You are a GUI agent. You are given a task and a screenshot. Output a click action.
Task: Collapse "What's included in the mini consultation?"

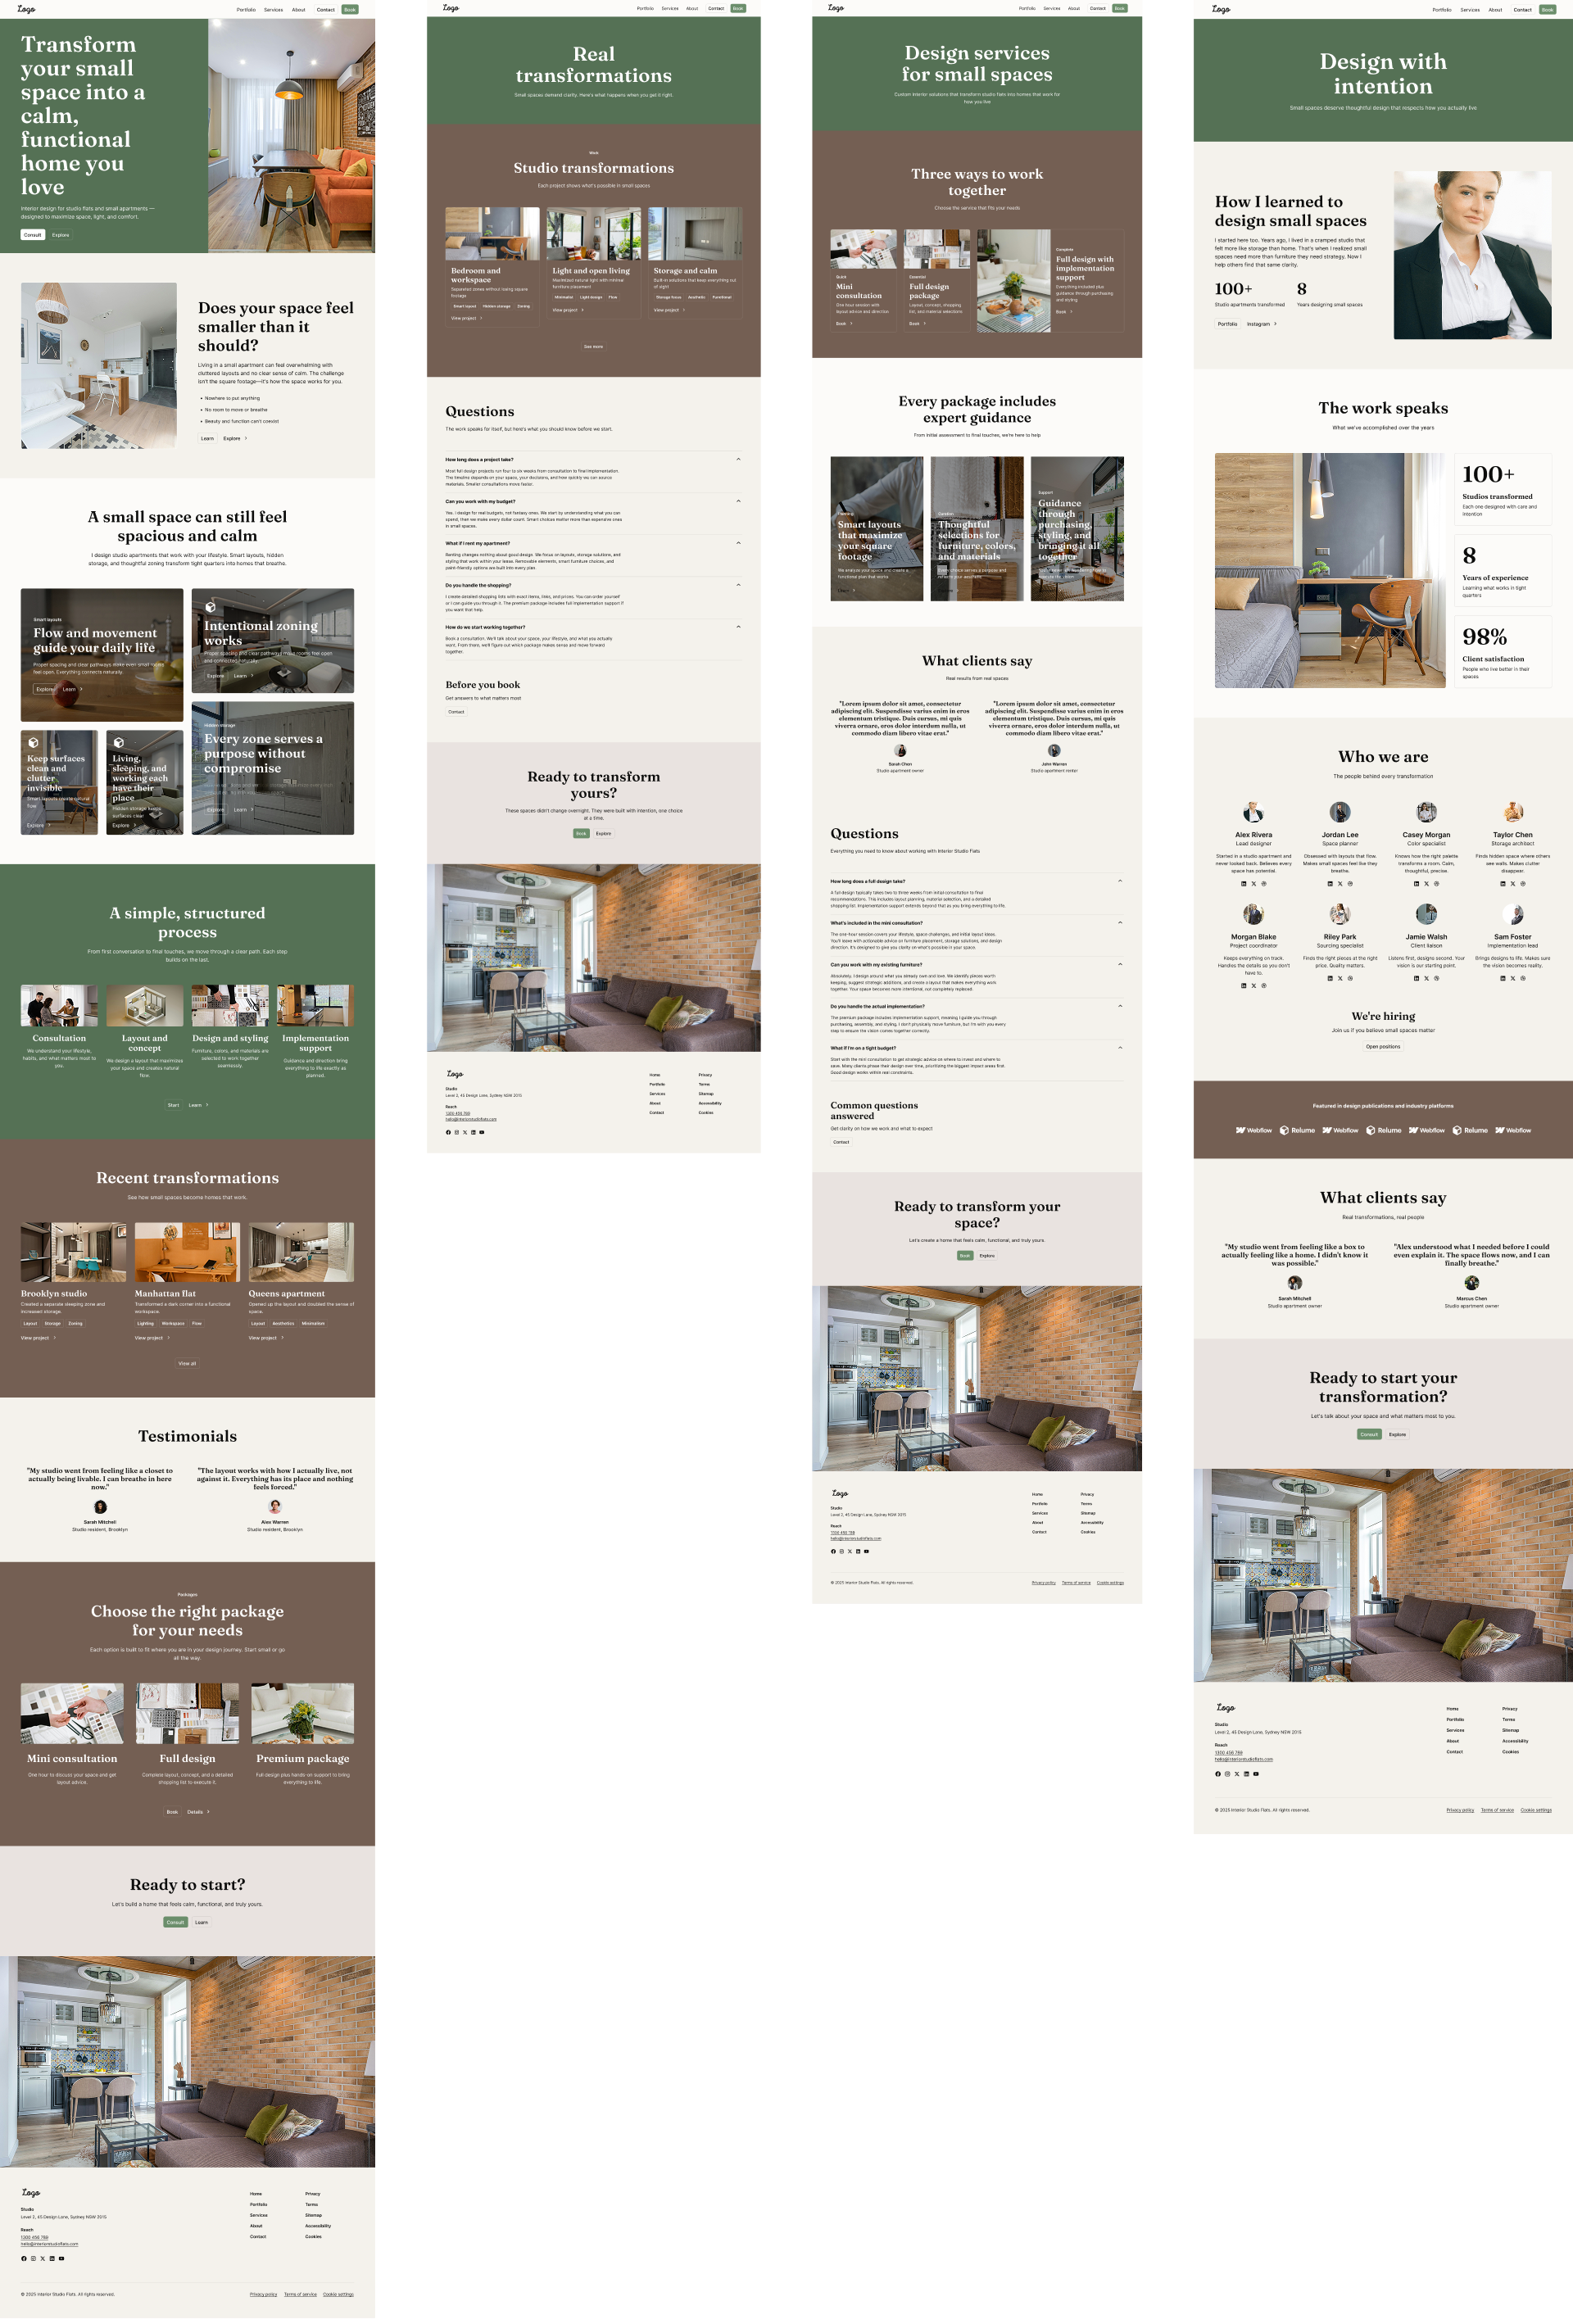tap(977, 924)
